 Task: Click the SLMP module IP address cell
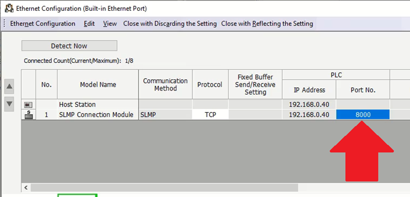pos(309,115)
